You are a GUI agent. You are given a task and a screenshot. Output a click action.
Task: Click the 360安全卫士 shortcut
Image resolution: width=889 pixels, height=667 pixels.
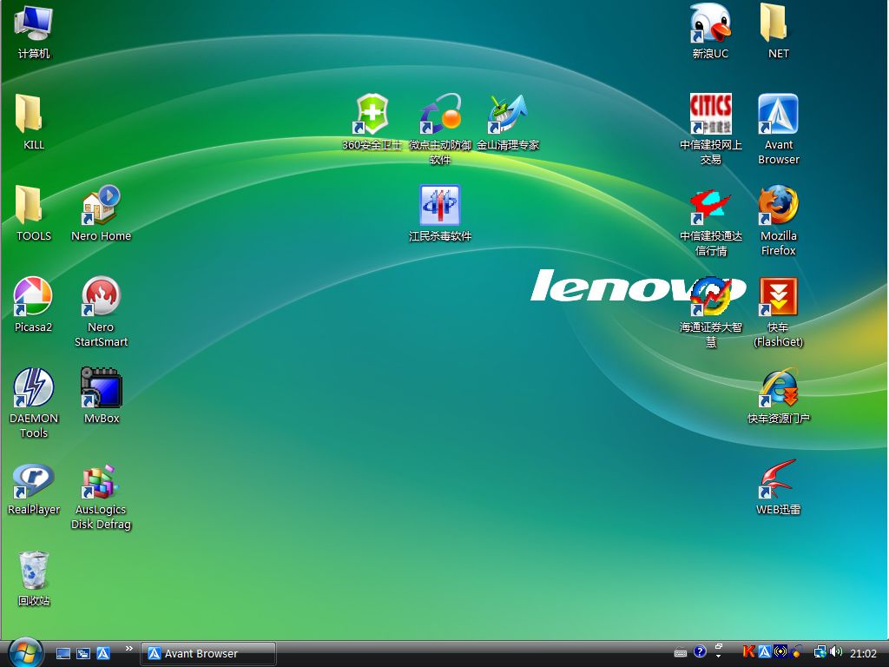(372, 122)
